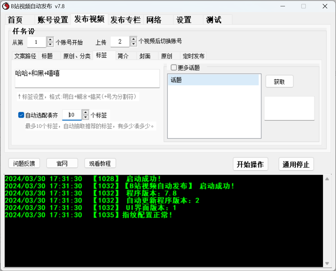
Task: Open the 文案路径 sub-tab
Action: (25, 56)
